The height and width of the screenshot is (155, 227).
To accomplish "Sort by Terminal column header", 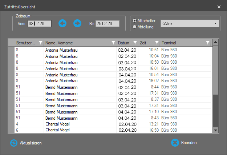I will coord(182,43).
